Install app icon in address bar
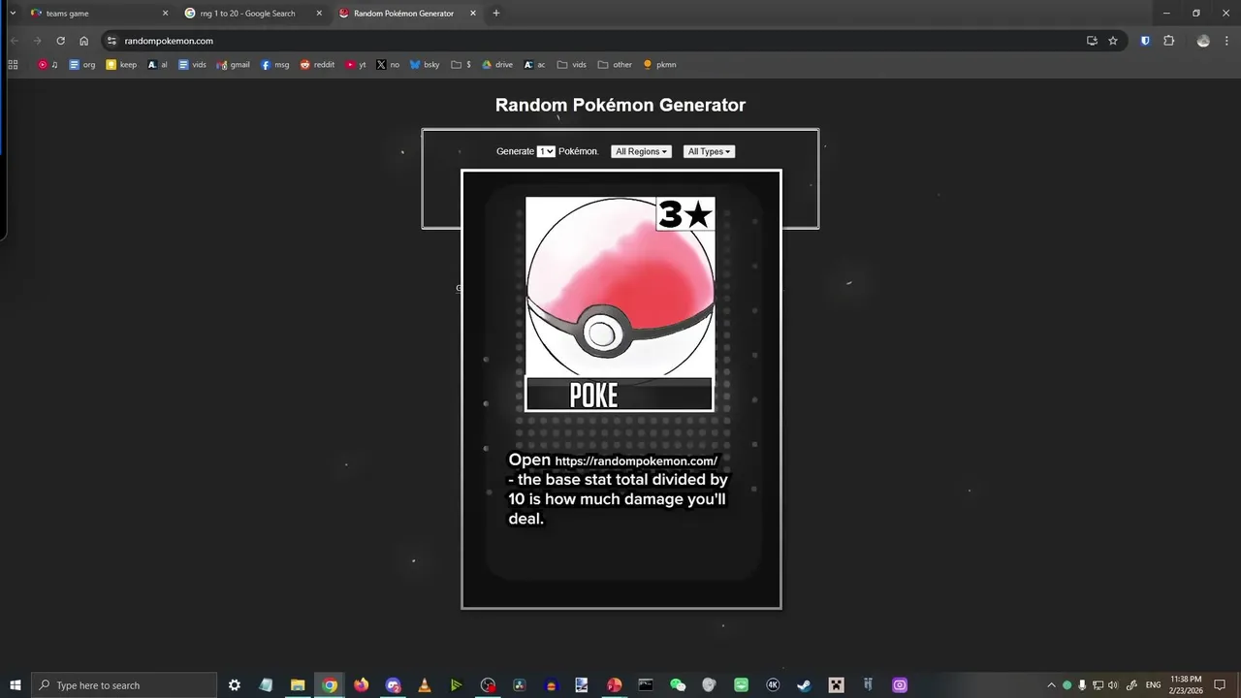Viewport: 1241px width, 698px height. click(x=1092, y=41)
